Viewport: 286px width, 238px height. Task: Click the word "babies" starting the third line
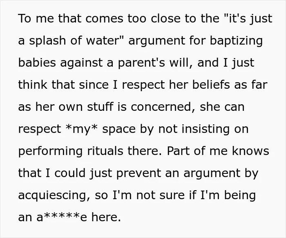point(37,63)
